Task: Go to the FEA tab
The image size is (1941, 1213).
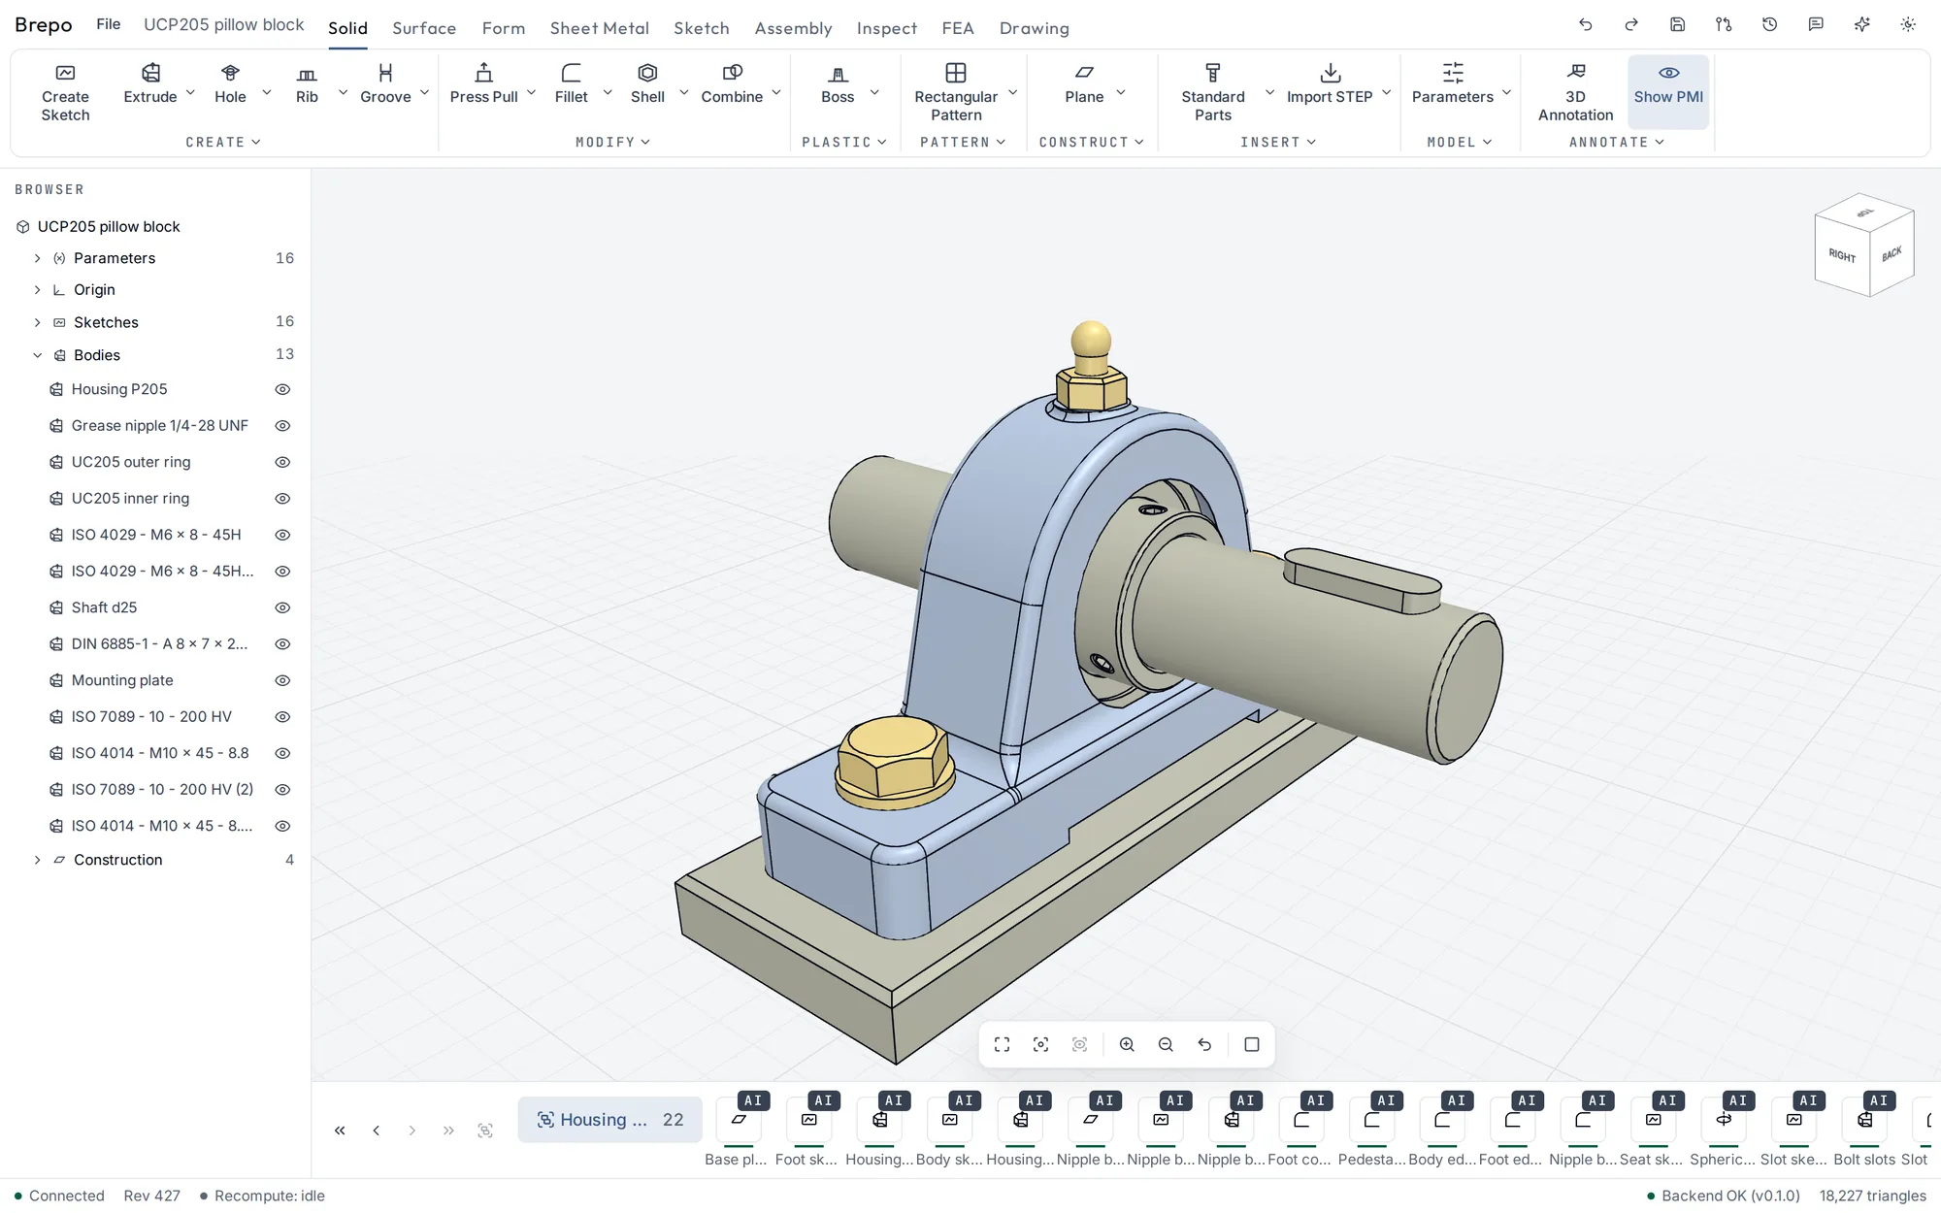Action: click(958, 28)
